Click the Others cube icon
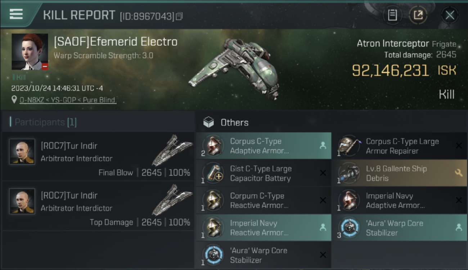The image size is (468, 270). point(208,122)
